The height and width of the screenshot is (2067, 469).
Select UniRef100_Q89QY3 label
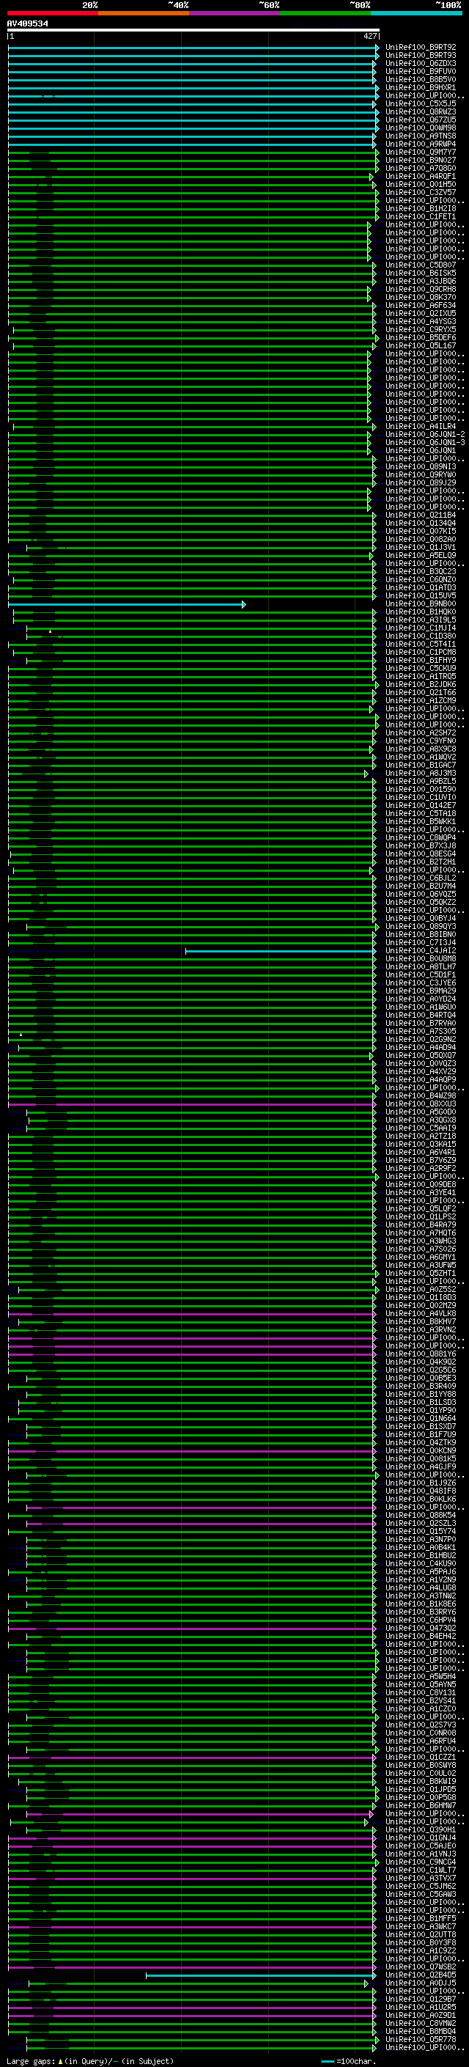coord(420,927)
